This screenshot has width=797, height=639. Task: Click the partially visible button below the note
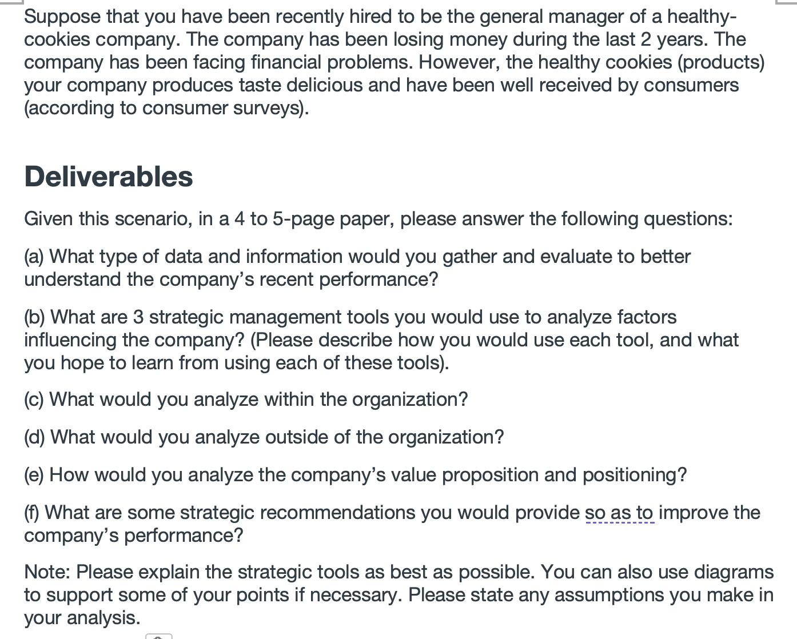click(159, 636)
